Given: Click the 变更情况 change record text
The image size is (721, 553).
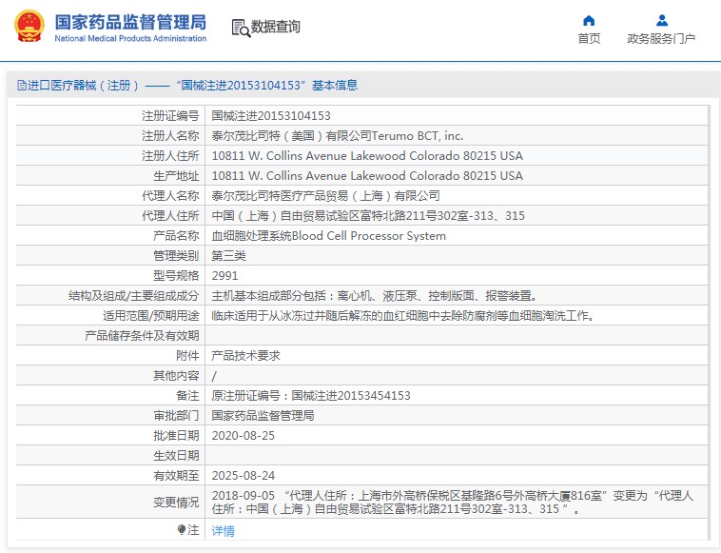Looking at the screenshot, I should click(x=452, y=502).
